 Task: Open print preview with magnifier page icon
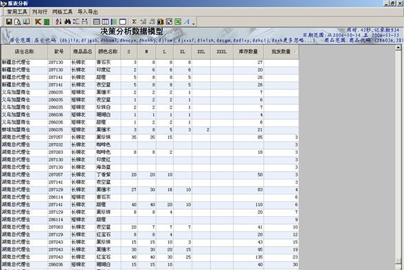pos(18,22)
